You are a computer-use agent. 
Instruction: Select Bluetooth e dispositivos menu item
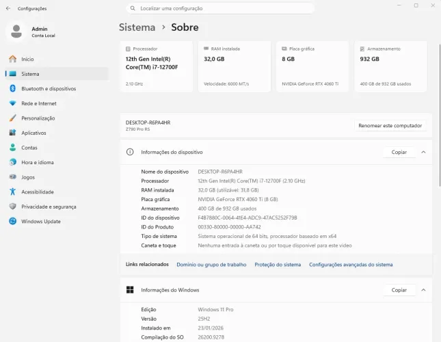click(57, 89)
